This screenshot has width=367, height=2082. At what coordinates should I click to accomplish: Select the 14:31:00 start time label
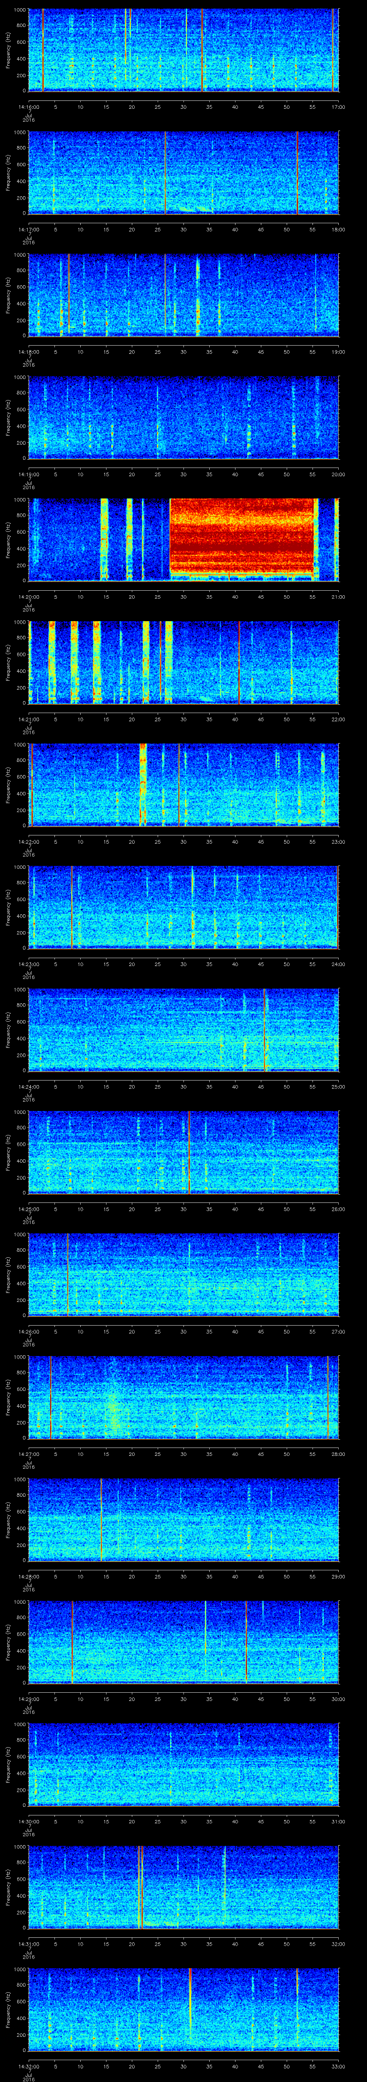(x=28, y=1944)
